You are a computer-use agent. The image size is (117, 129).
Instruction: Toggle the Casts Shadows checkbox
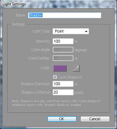(x=55, y=77)
